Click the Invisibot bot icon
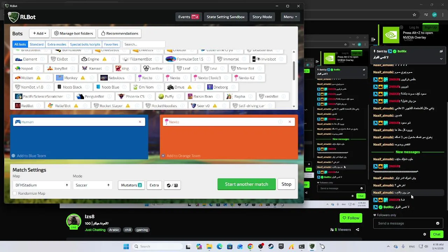The height and width of the screenshot is (252, 448). point(256,59)
